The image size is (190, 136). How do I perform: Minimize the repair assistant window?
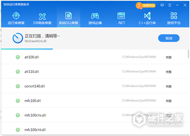click(x=177, y=5)
